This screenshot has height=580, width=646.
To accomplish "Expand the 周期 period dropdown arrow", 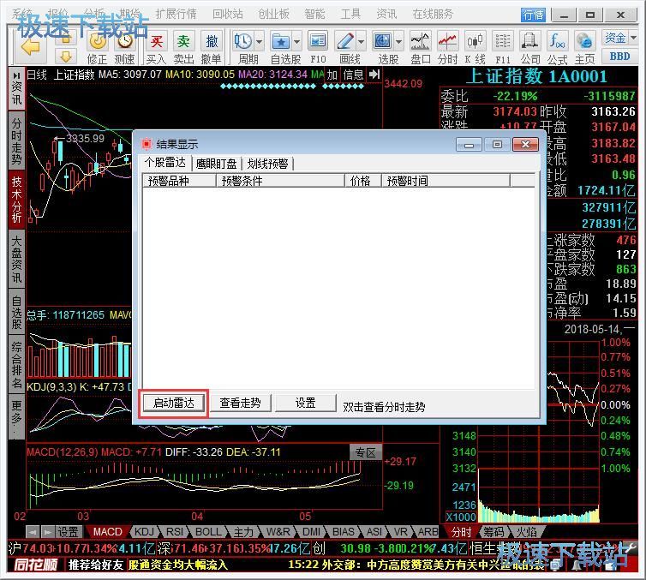I will click(259, 41).
